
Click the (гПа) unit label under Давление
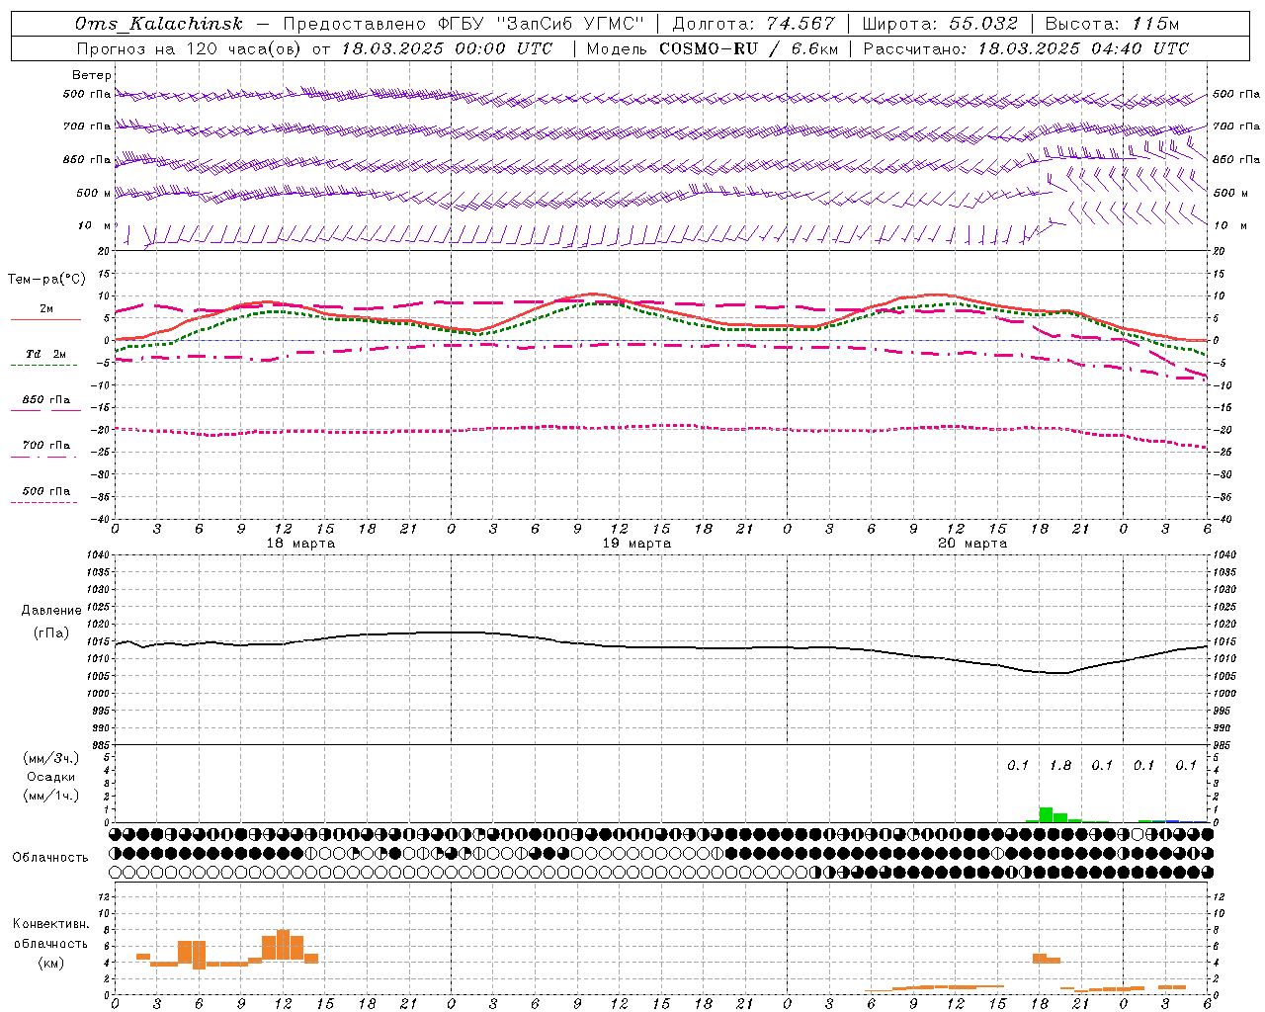(x=51, y=632)
